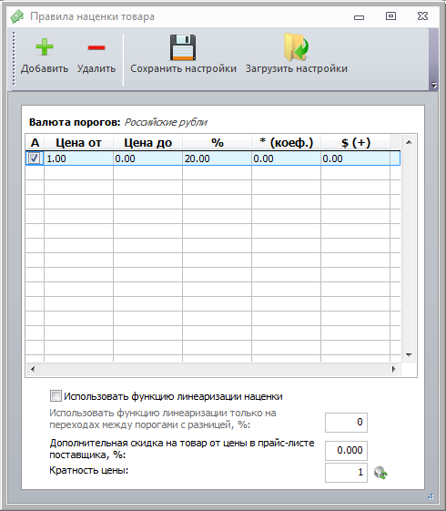The image size is (446, 511).
Task: Select the Цена до cell in the first row
Action: [147, 158]
